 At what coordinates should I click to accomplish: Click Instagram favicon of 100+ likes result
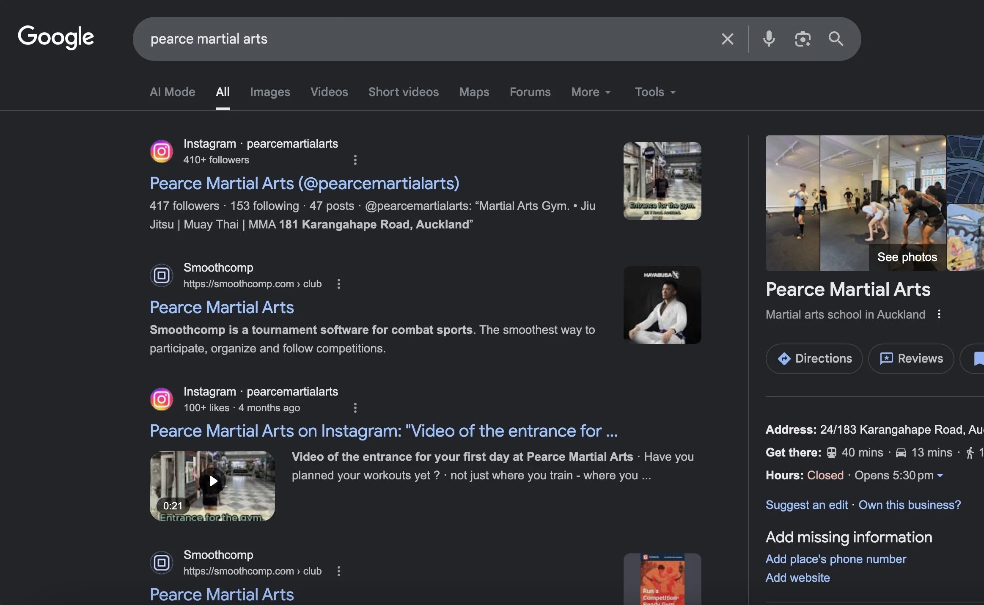162,399
